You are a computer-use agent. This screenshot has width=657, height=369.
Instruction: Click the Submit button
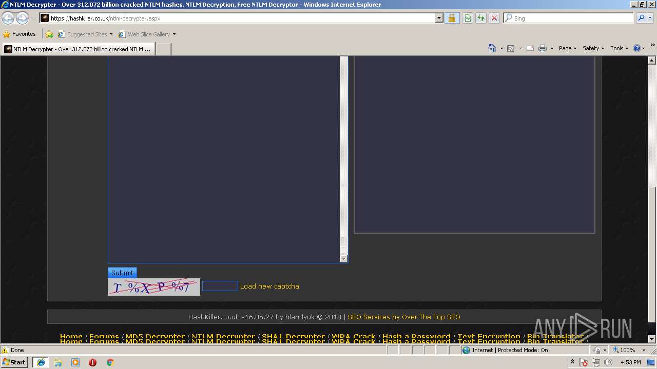(x=122, y=273)
